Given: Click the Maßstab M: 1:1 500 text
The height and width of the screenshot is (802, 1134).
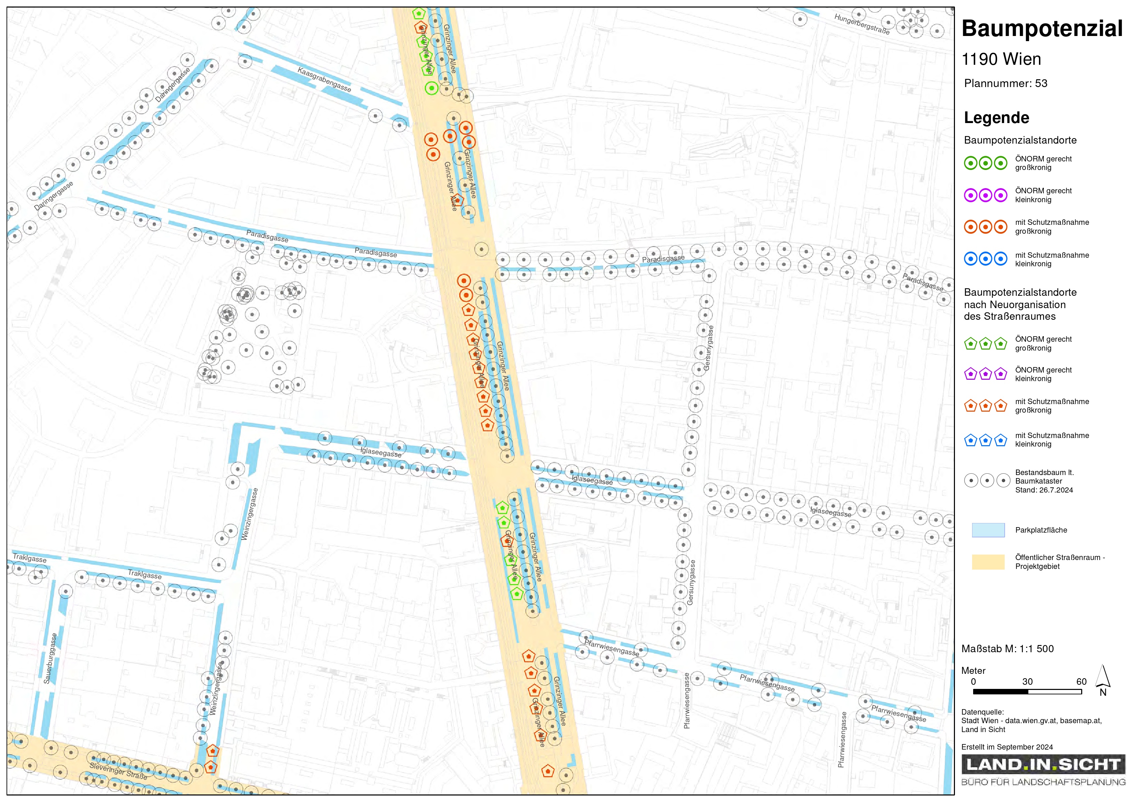Looking at the screenshot, I should [x=1007, y=649].
